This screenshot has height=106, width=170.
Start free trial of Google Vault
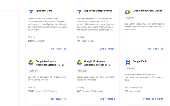pyautogui.click(x=153, y=99)
